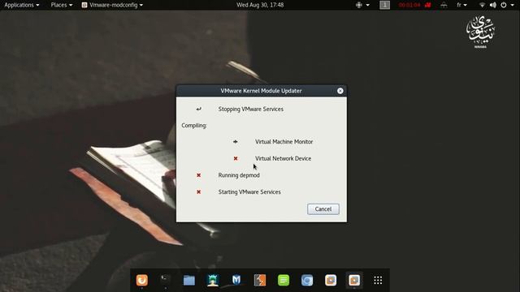
Task: Open the fr keyboard layout dropdown
Action: tap(461, 5)
